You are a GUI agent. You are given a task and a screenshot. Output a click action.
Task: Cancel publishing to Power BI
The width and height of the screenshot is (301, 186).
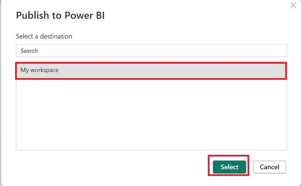pos(269,167)
